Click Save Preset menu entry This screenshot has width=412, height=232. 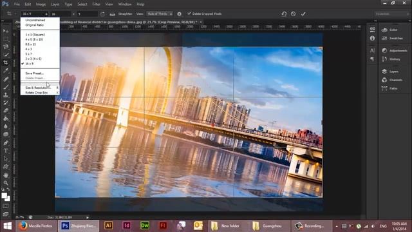[34, 73]
